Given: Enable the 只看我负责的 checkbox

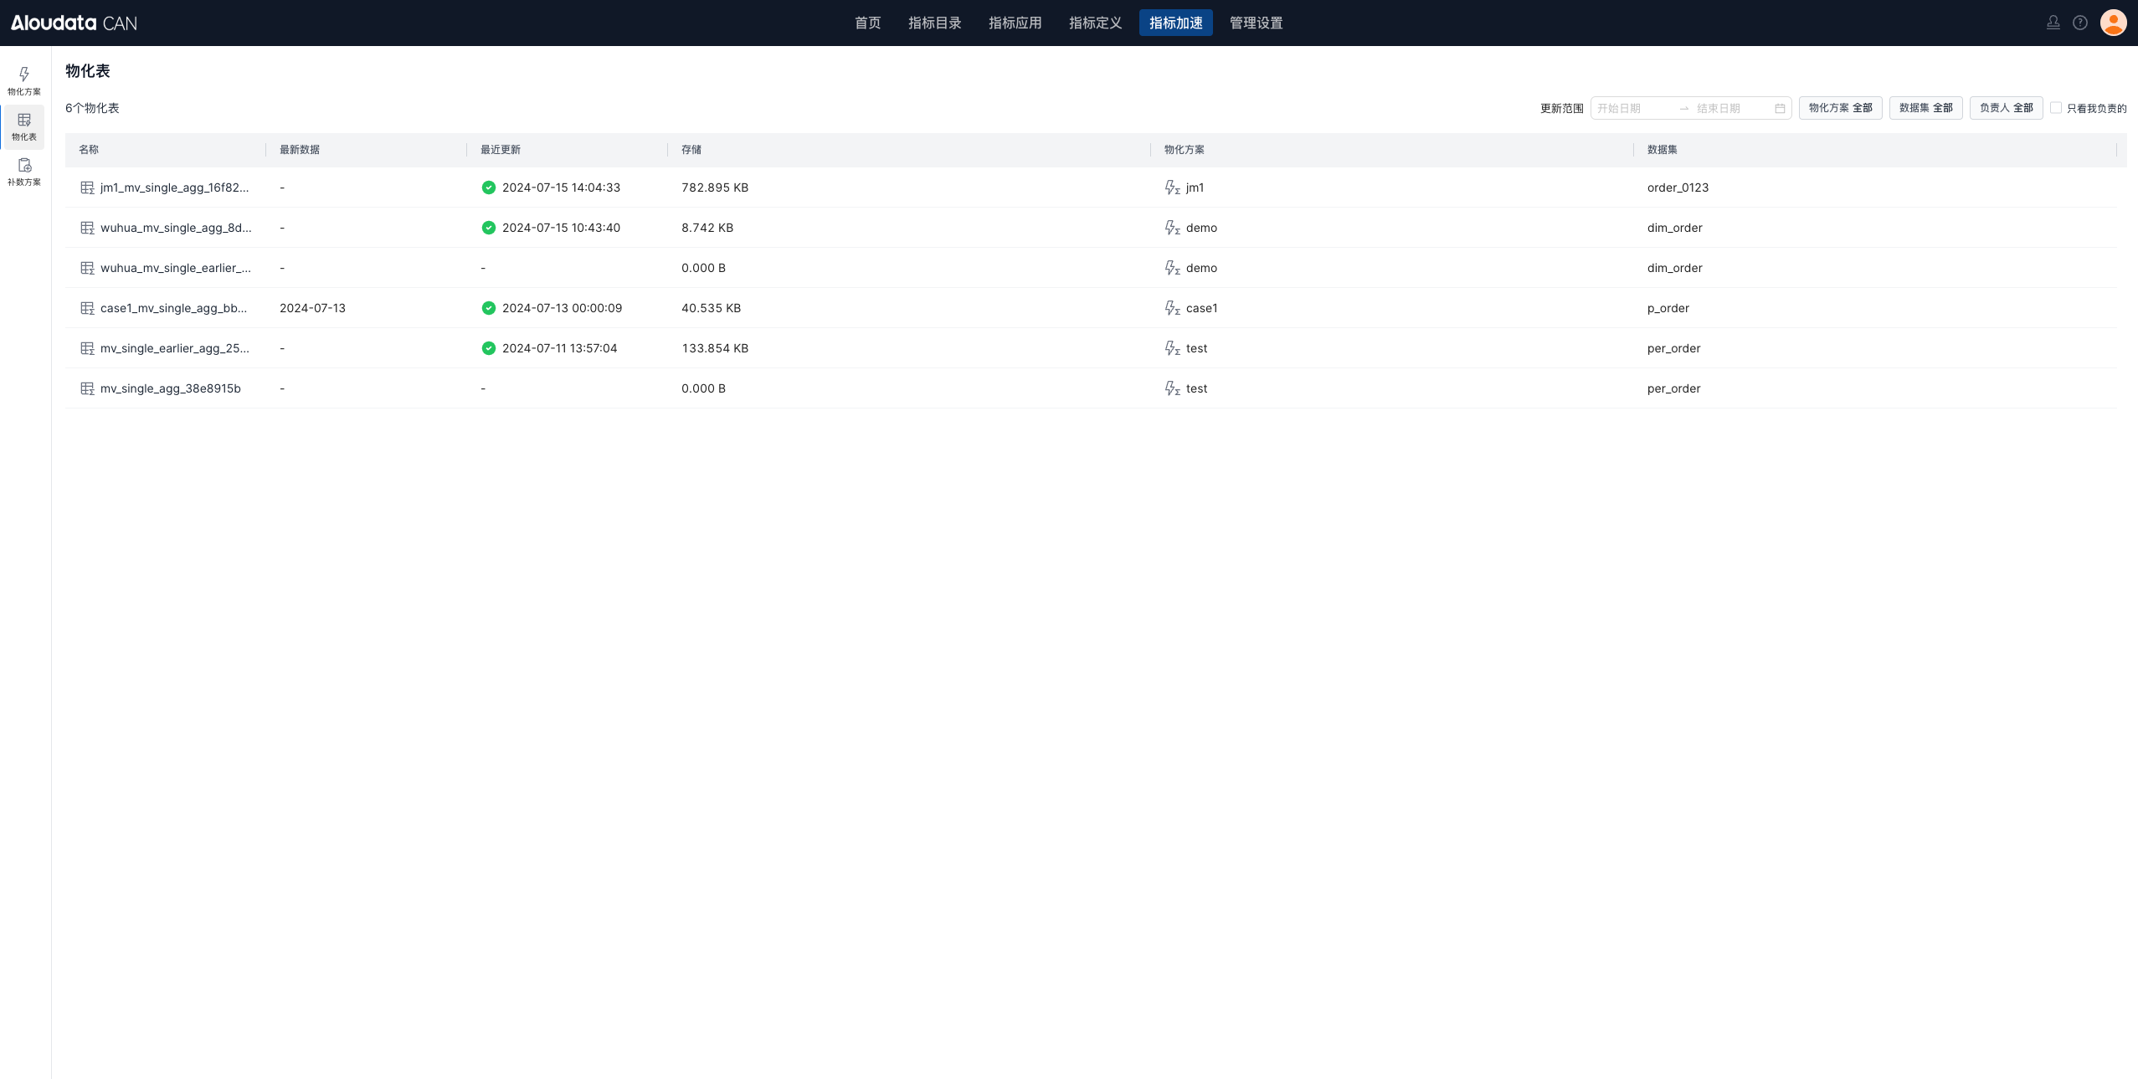Looking at the screenshot, I should (2056, 108).
